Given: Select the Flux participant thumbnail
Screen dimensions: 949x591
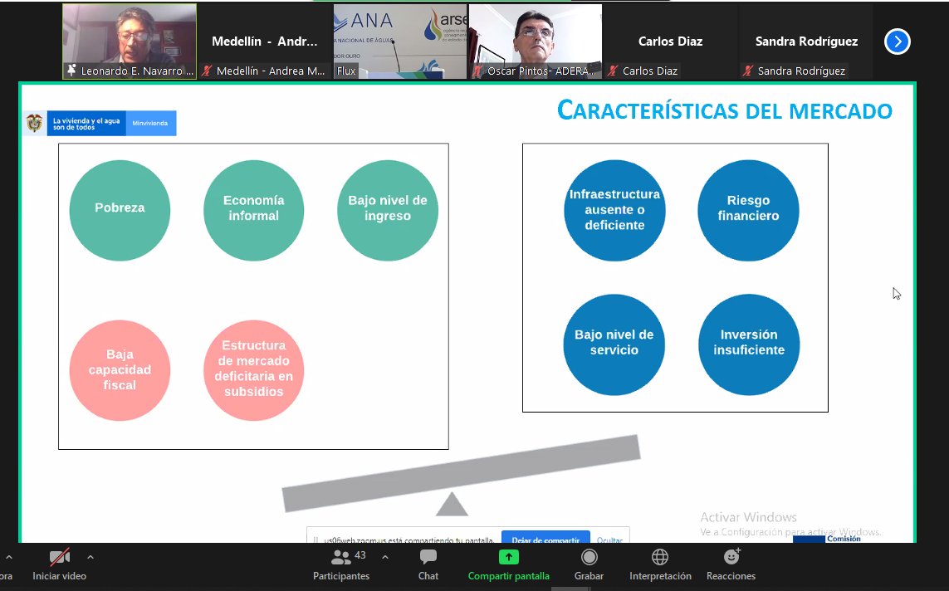Looking at the screenshot, I should click(x=399, y=37).
